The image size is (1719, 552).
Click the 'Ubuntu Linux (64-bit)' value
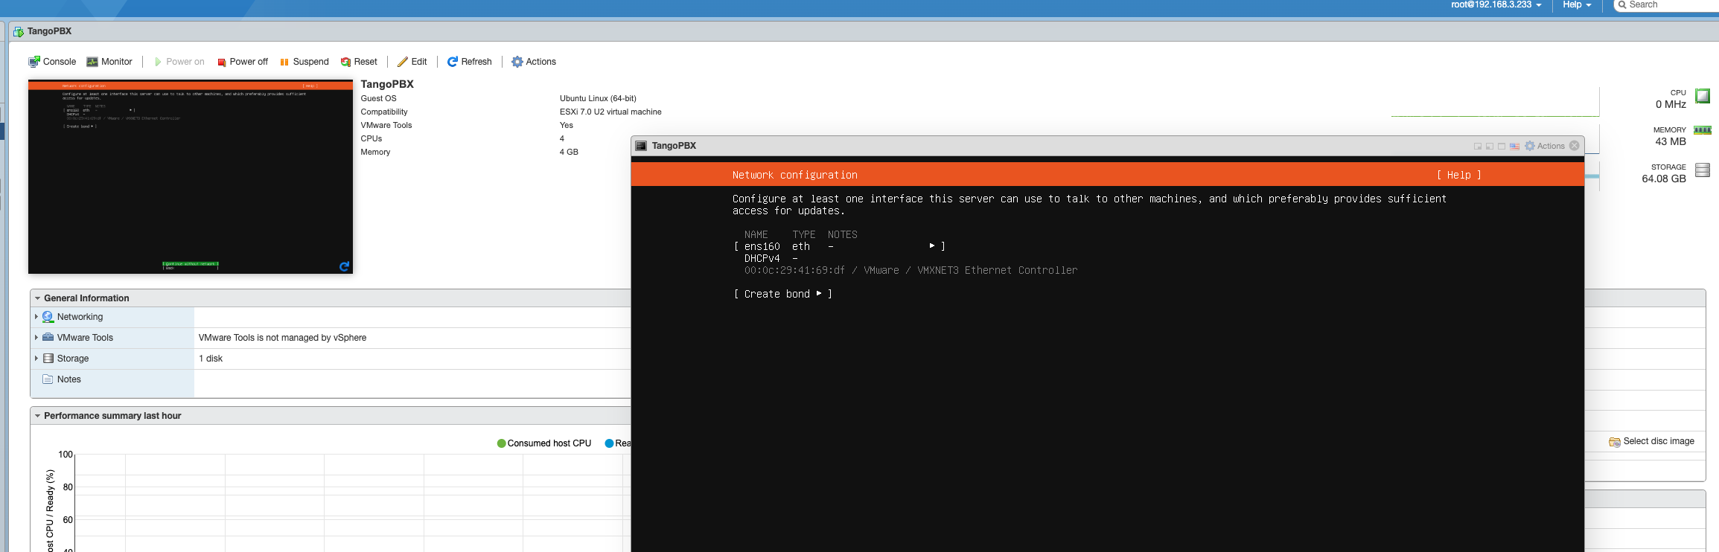click(x=598, y=98)
